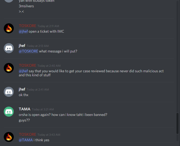Open jhef username at 2:41 AM message
180x146 pixels.
pyautogui.click(x=22, y=89)
